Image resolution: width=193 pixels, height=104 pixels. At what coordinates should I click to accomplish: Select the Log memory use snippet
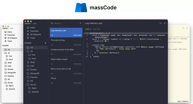click(x=66, y=33)
